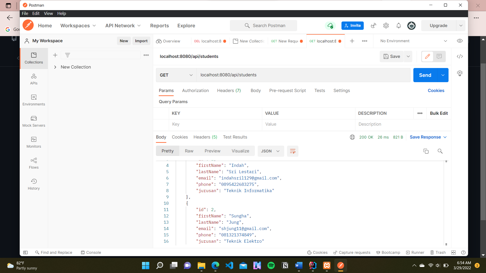Open the Monitors sidebar panel

tap(34, 142)
